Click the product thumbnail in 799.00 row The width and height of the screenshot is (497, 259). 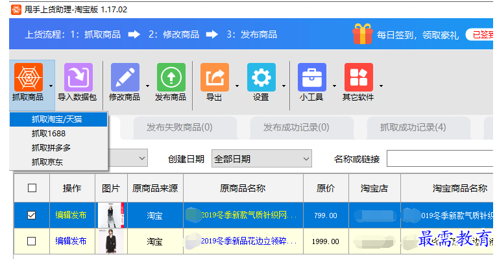(x=111, y=216)
